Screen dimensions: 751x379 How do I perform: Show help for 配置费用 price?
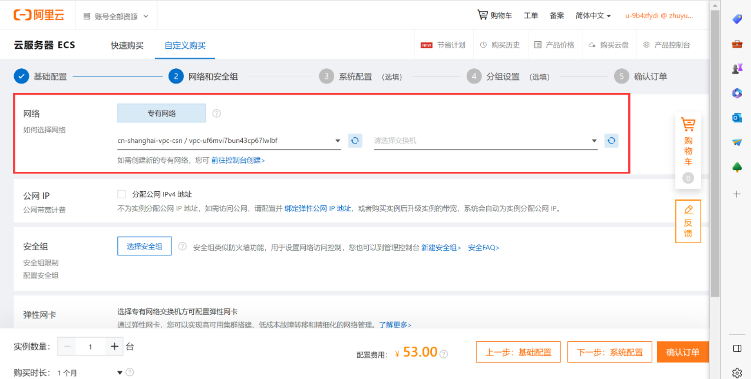(x=443, y=354)
